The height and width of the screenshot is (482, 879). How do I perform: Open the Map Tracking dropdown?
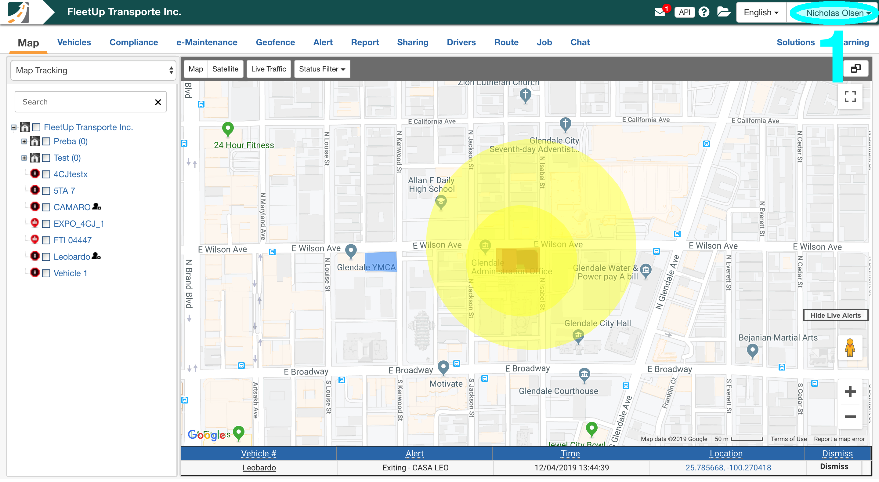pyautogui.click(x=93, y=70)
